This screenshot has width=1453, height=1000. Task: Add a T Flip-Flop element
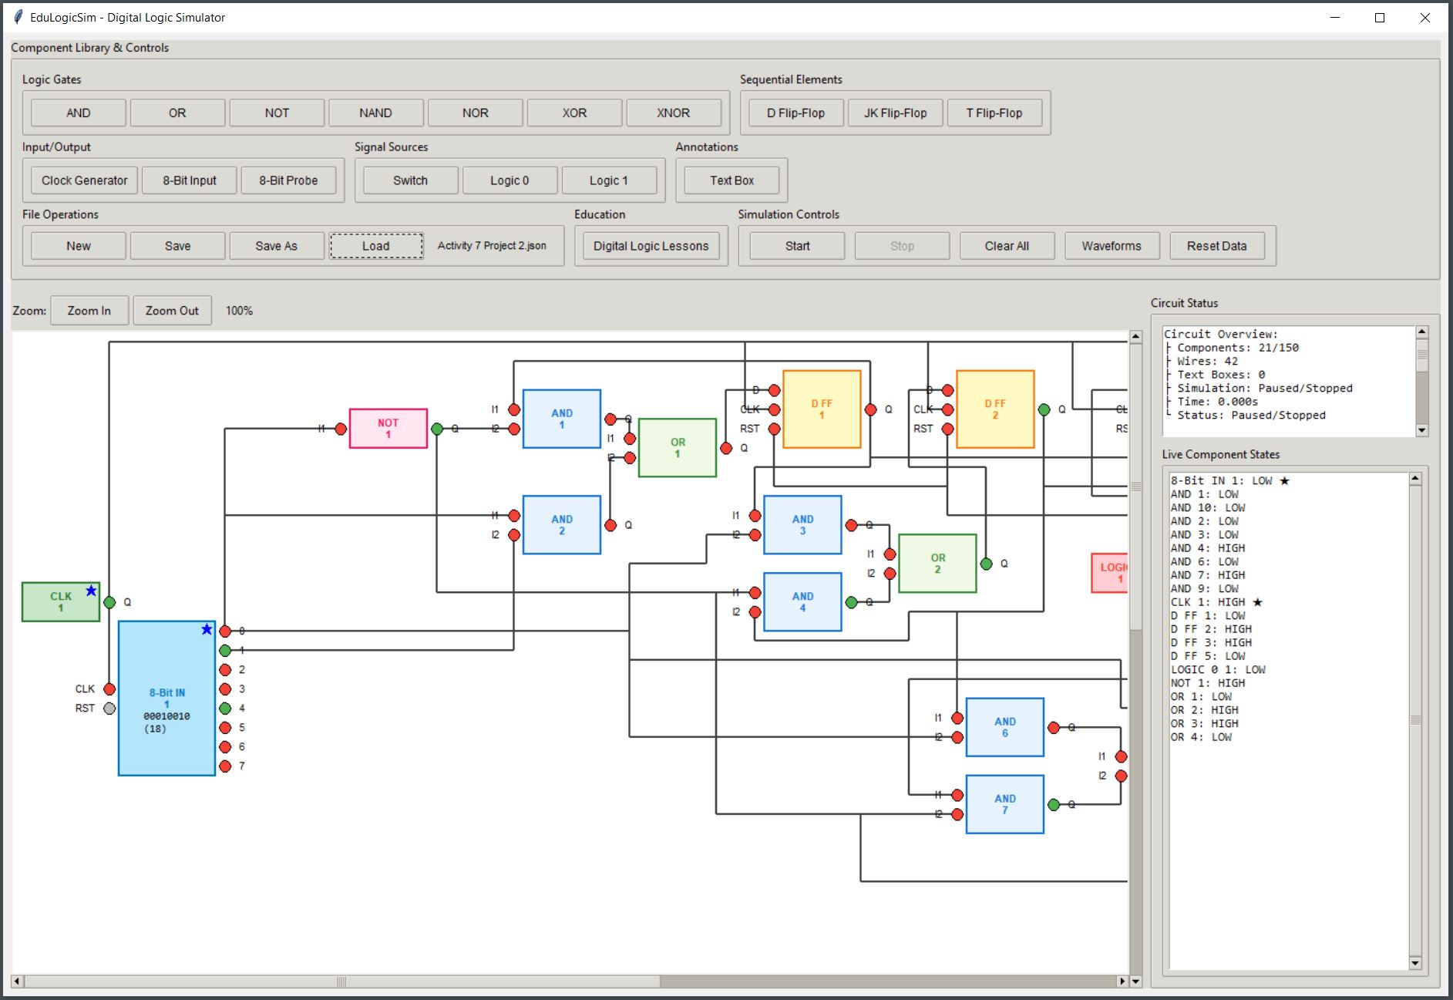click(x=994, y=113)
